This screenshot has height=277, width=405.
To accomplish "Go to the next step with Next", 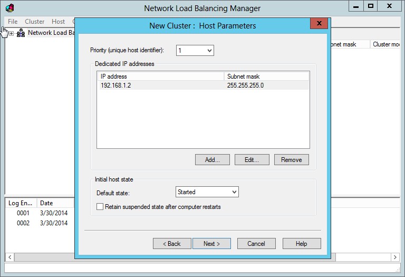I will tap(211, 244).
